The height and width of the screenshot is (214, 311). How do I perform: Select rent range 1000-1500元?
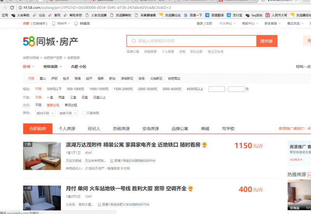[x=99, y=89]
